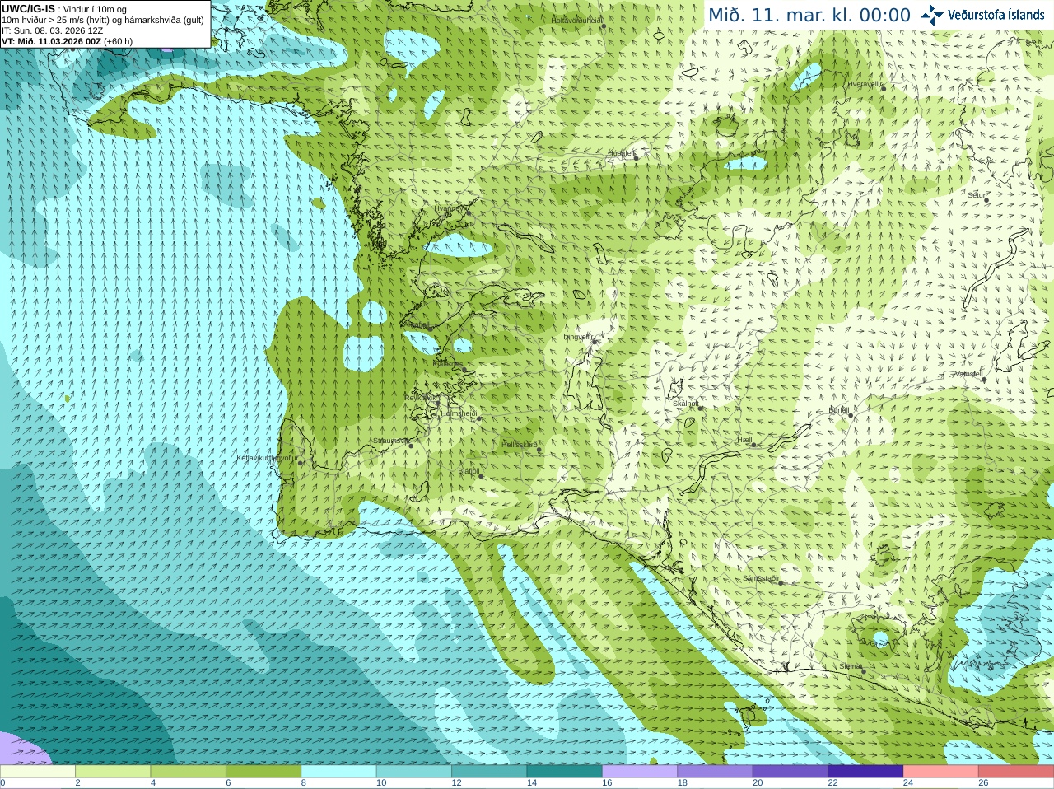Click the Veðurstofa Íslands name text

[x=996, y=15]
